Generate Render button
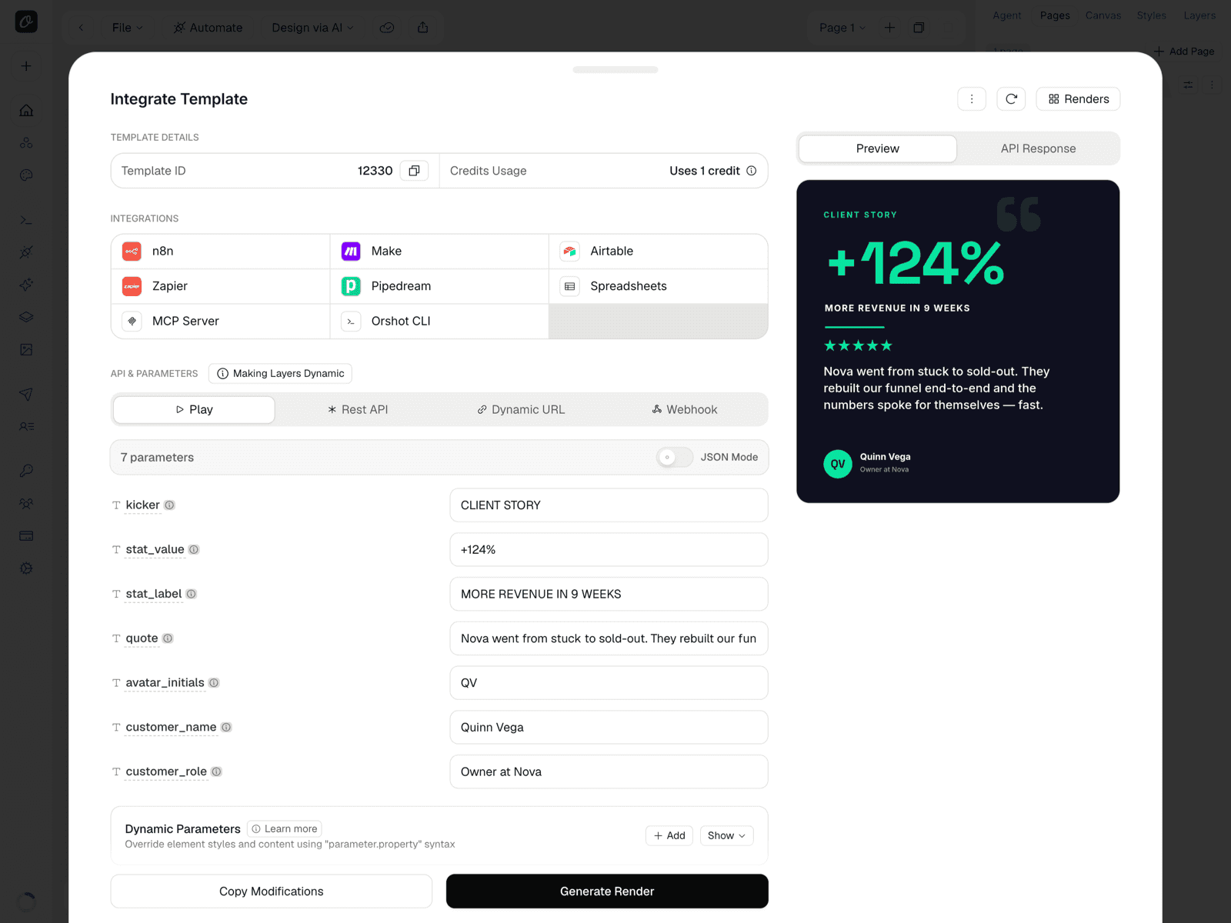Image resolution: width=1231 pixels, height=923 pixels. (607, 891)
